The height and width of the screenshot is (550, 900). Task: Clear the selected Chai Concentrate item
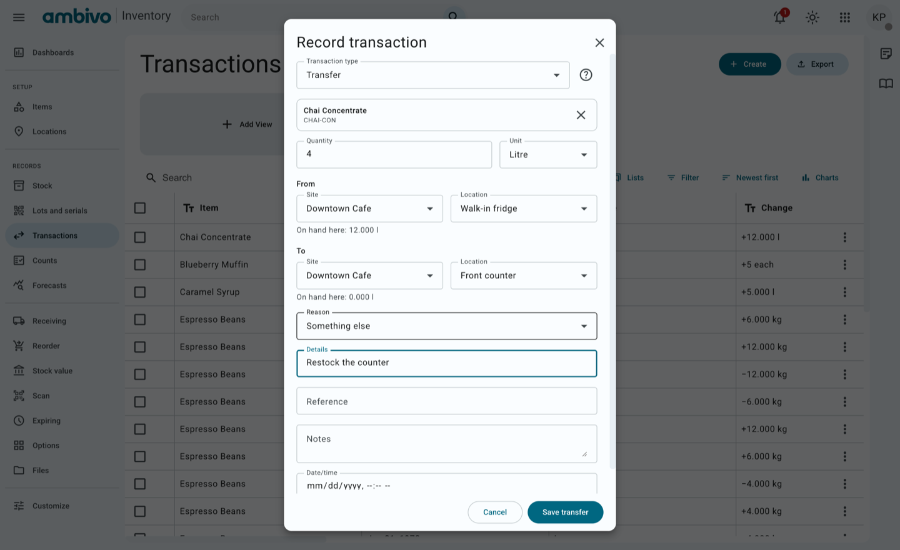581,115
